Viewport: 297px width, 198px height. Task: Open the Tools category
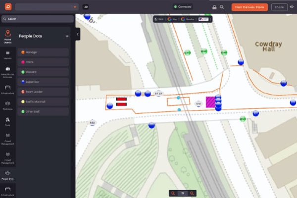click(8, 122)
